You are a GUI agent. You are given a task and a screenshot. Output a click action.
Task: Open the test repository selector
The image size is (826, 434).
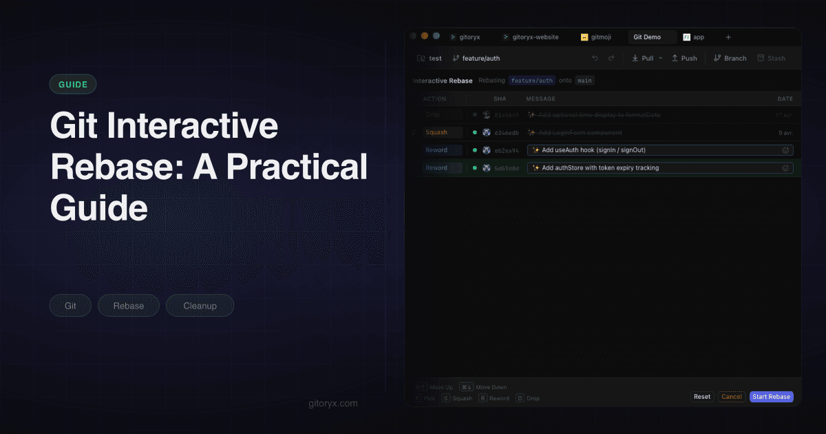pos(430,59)
